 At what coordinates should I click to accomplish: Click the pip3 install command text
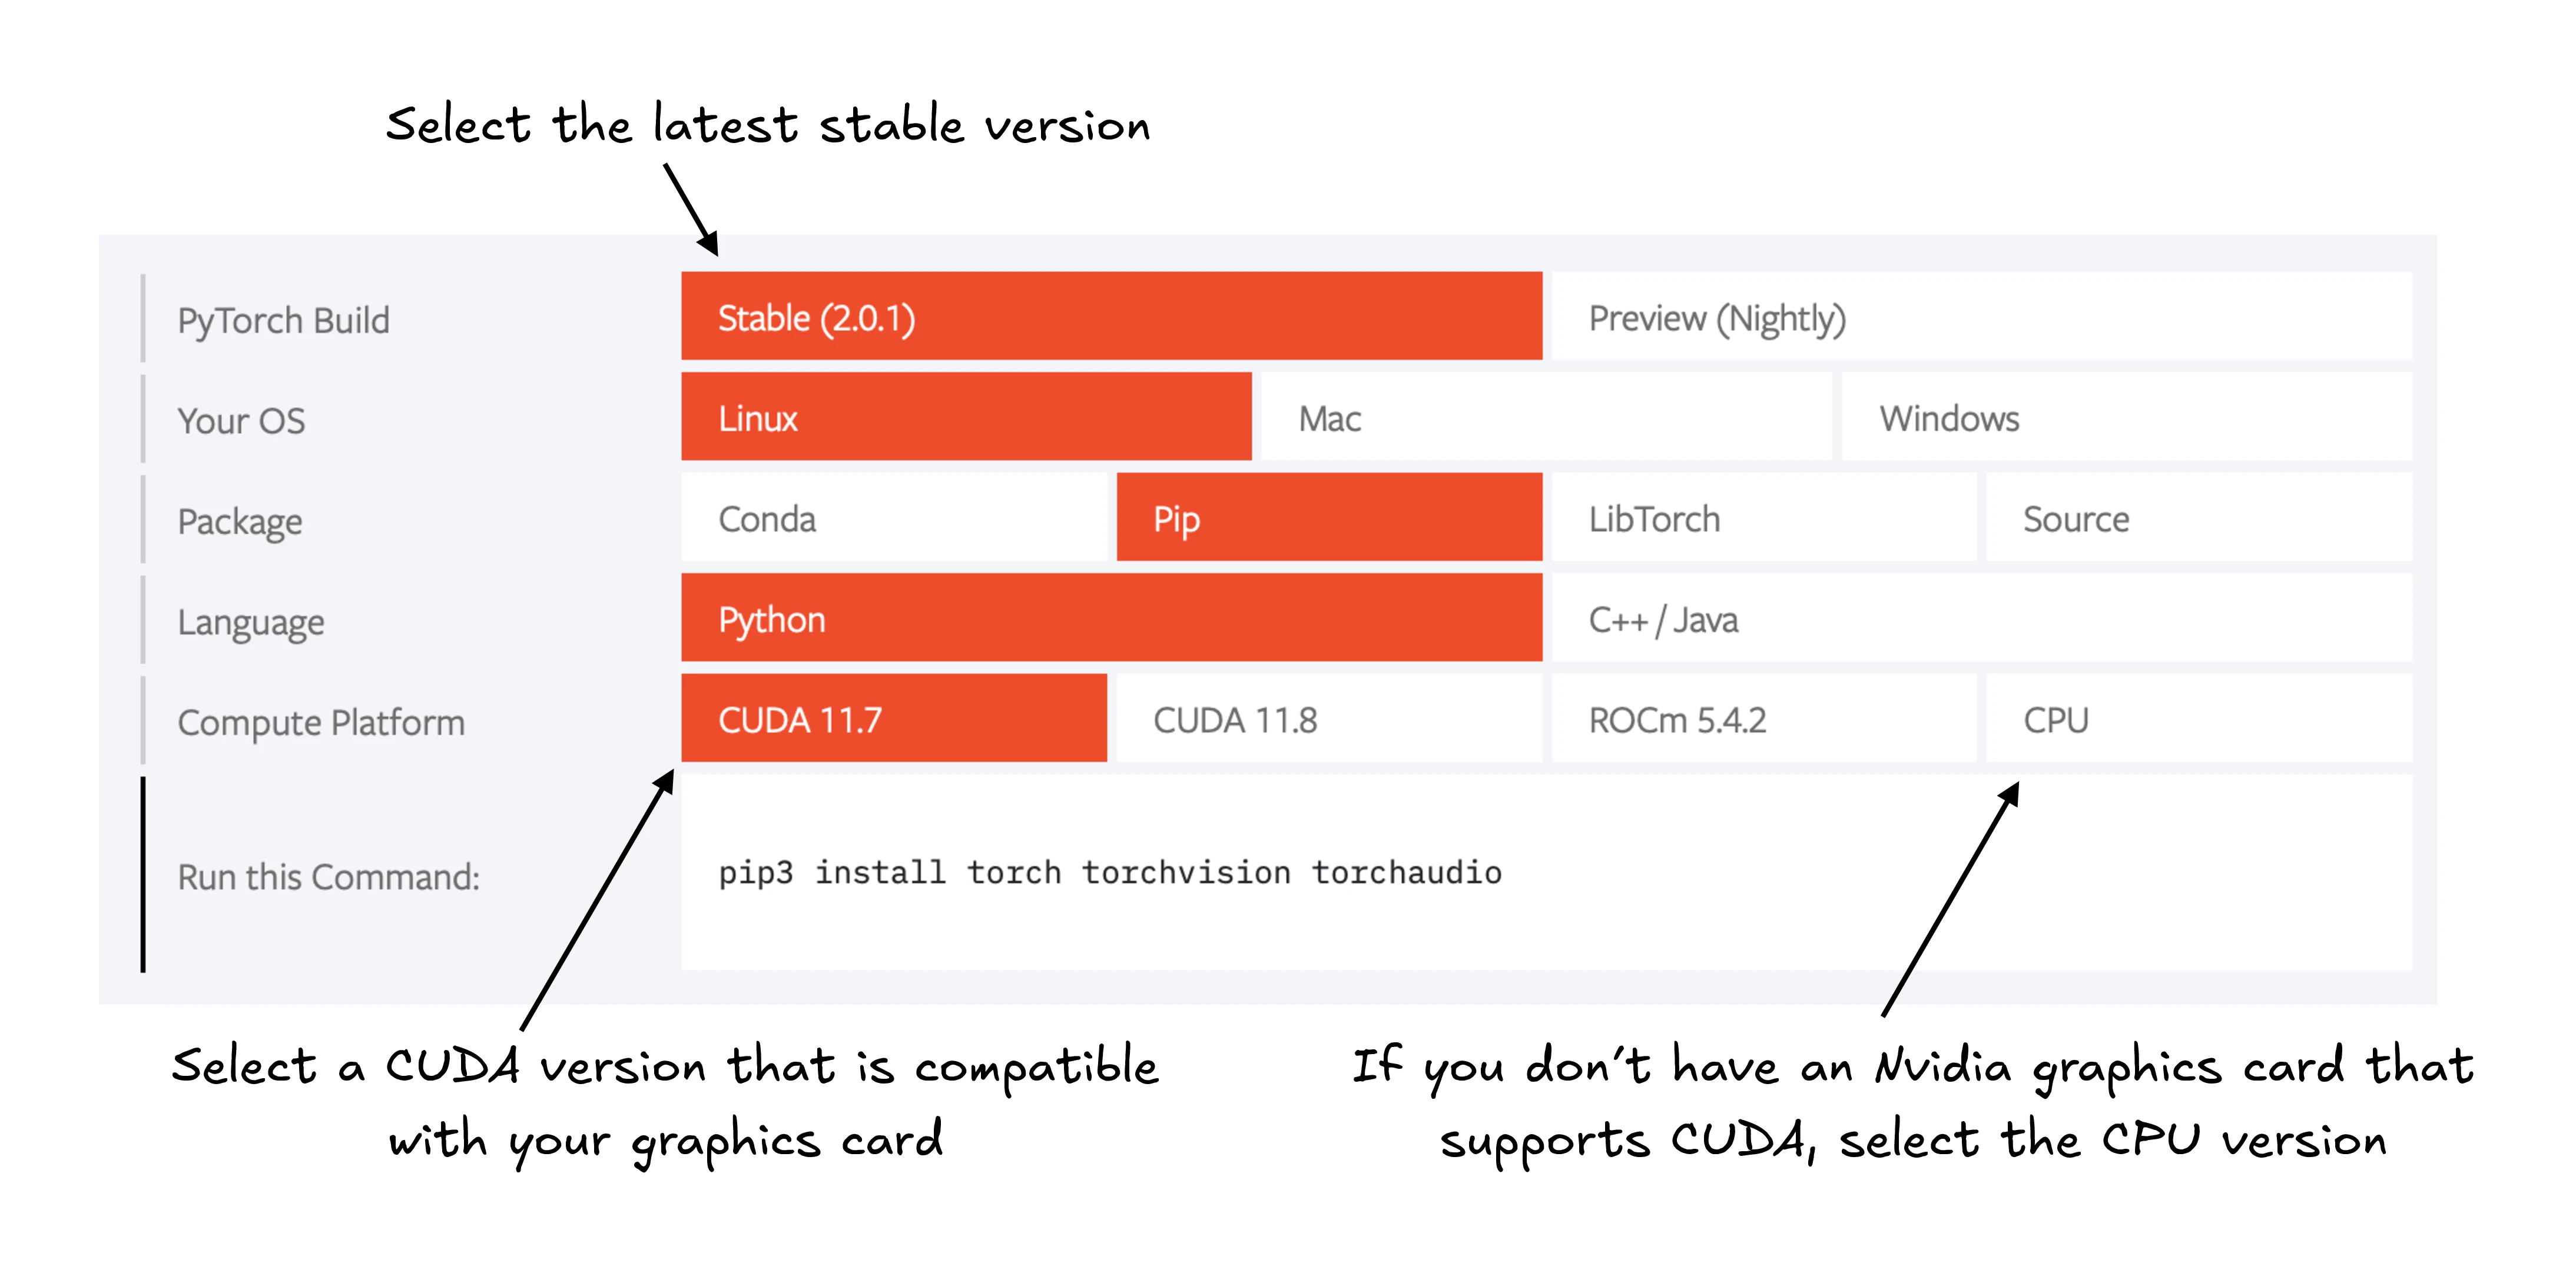1110,871
